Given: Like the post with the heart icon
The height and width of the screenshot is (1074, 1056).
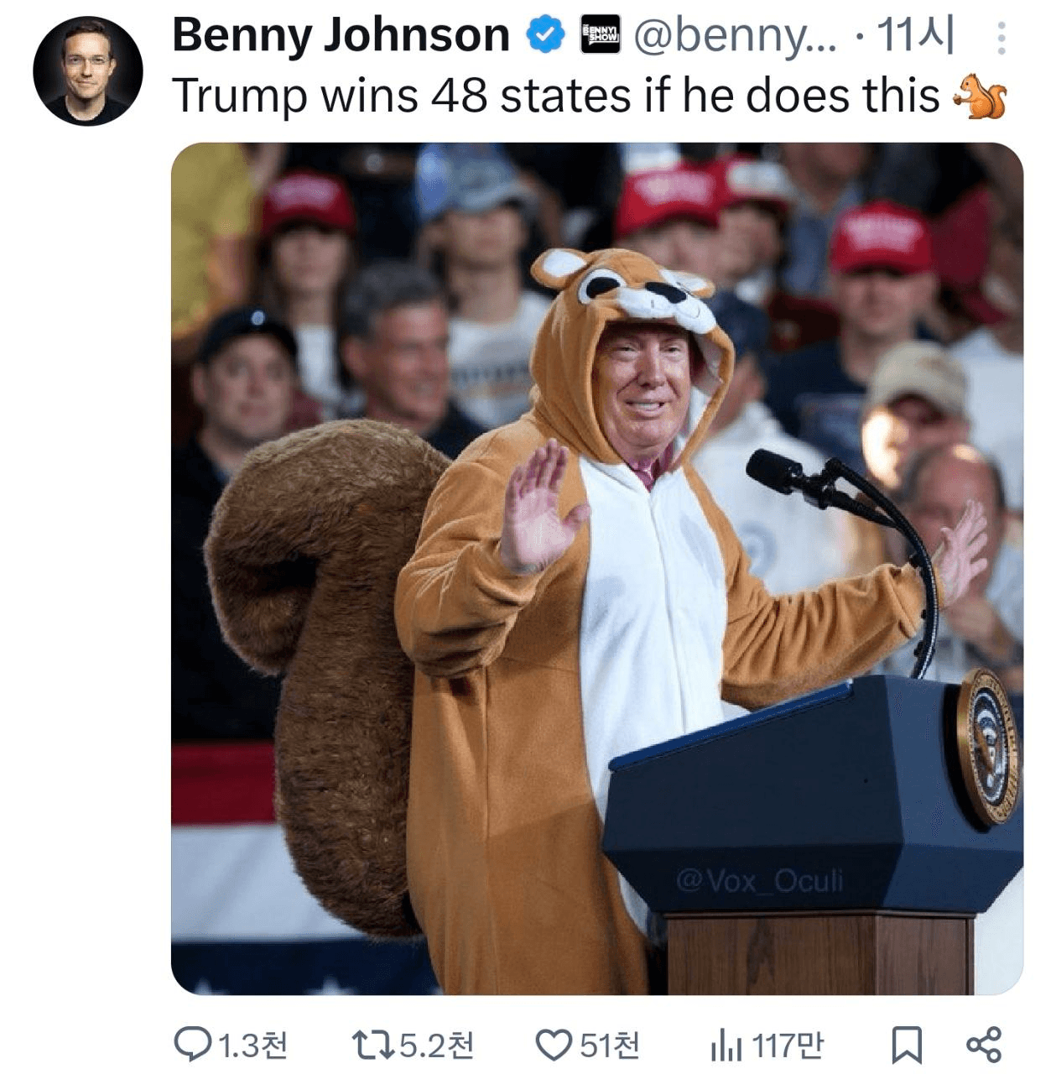Looking at the screenshot, I should tap(553, 1045).
